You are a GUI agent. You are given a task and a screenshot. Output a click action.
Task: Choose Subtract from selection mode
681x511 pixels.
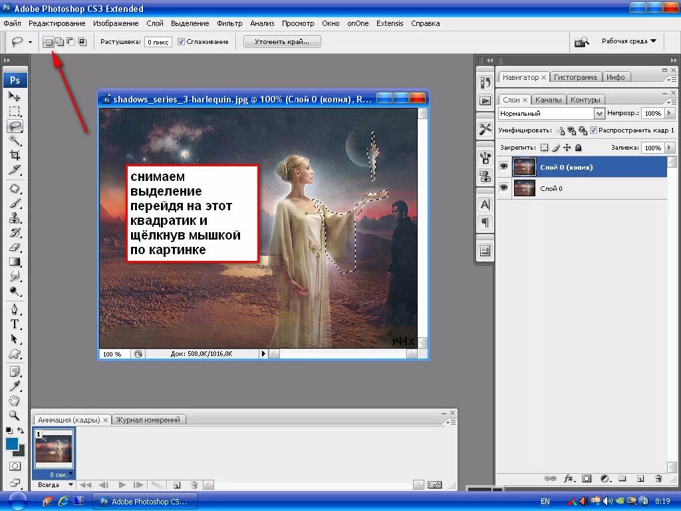70,42
